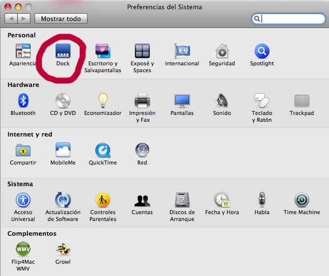Open Controles Parentales settings
329x276 pixels.
pyautogui.click(x=102, y=200)
